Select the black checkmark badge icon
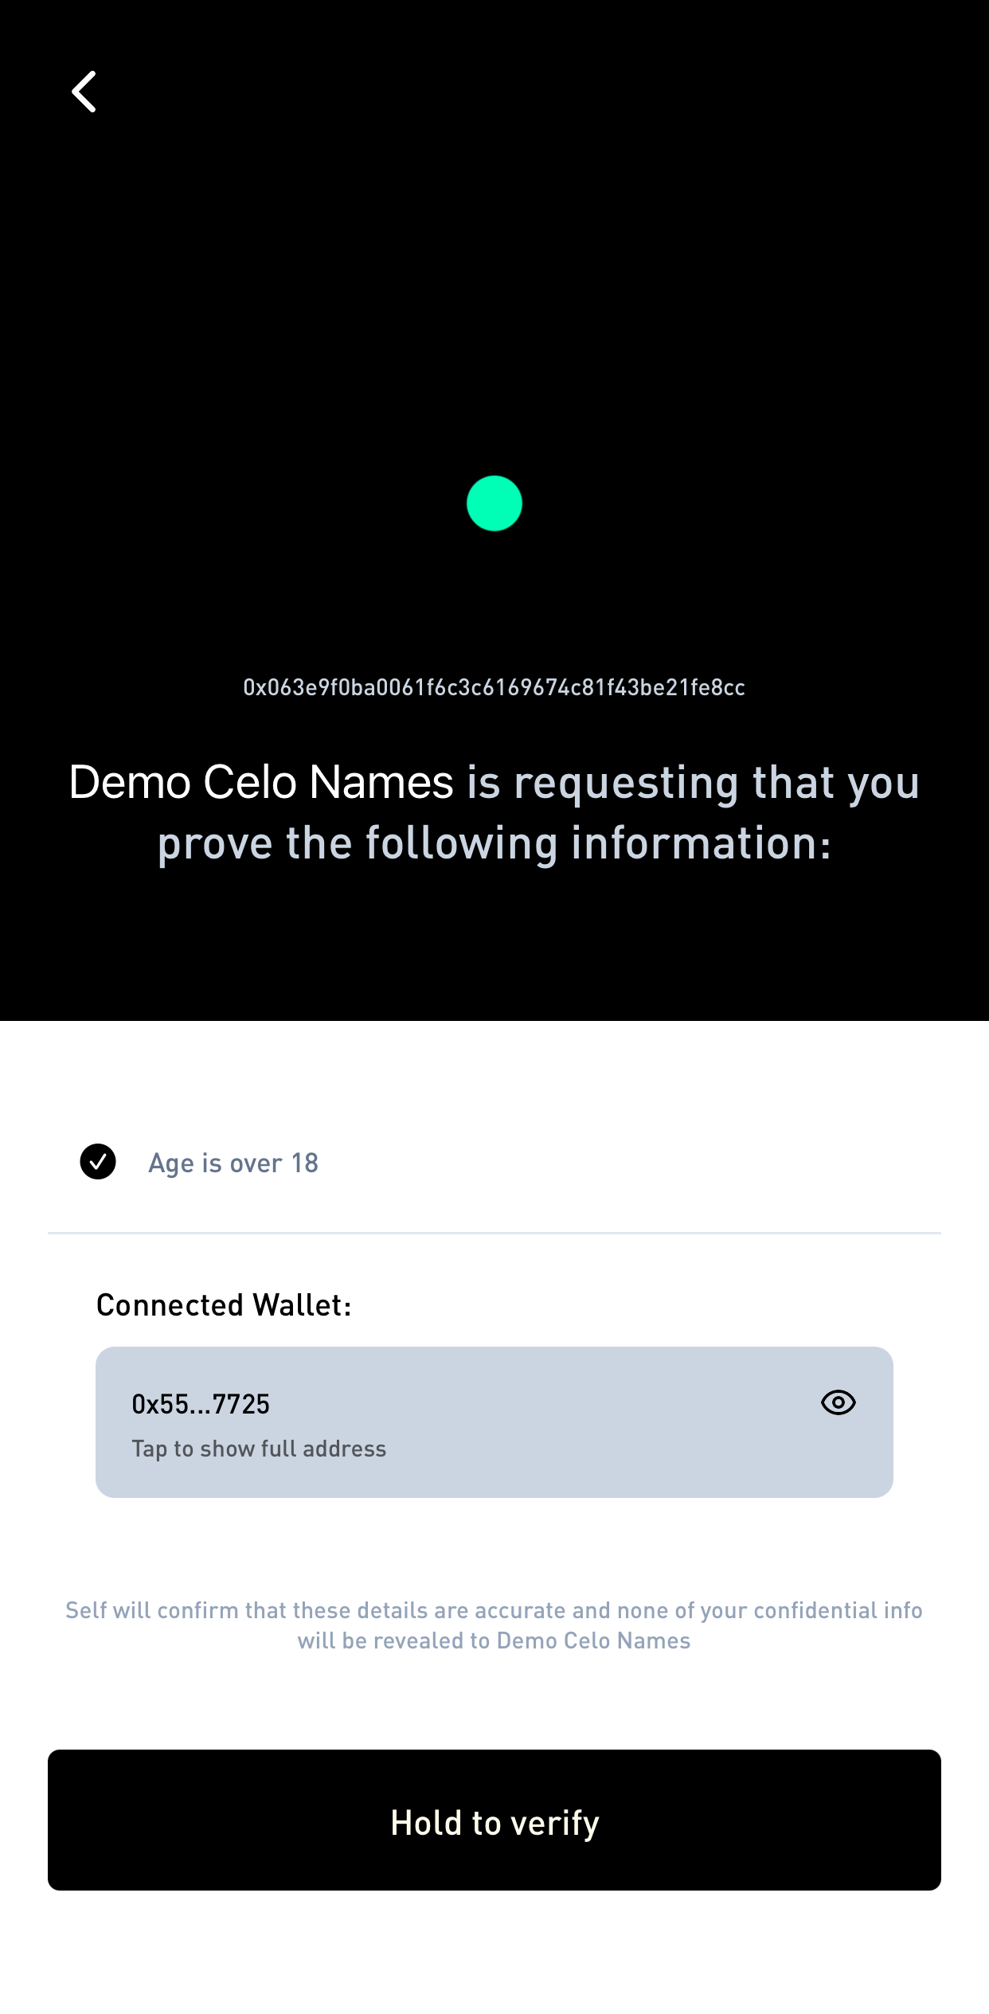 coord(98,1163)
